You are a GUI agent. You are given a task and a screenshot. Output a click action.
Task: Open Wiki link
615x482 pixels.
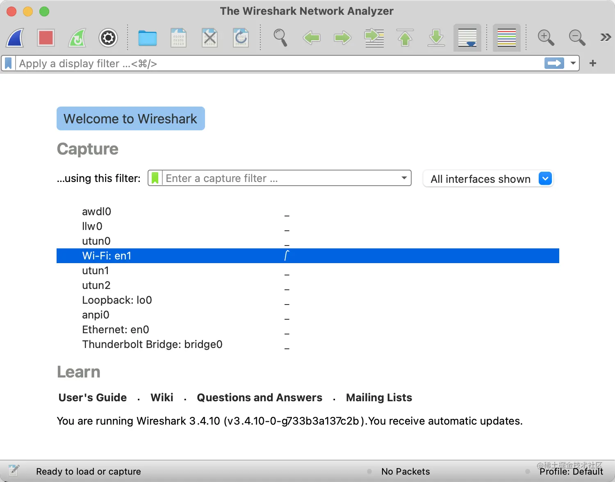(x=162, y=398)
